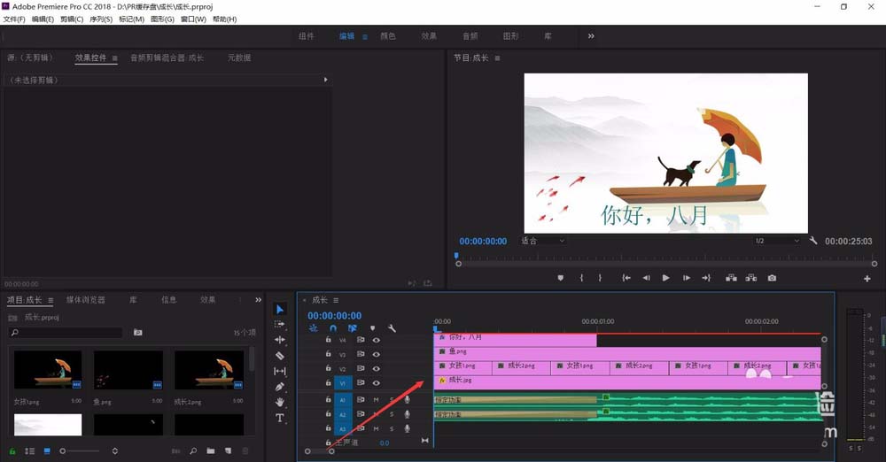Screen dimensions: 886x462
Task: Open the 节目:成长 panel menu
Action: point(497,58)
